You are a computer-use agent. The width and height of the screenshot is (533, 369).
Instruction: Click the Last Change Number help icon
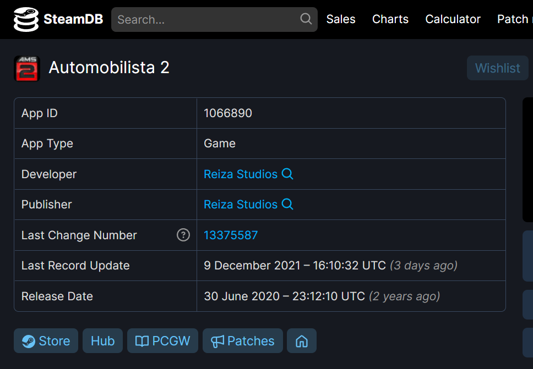183,235
